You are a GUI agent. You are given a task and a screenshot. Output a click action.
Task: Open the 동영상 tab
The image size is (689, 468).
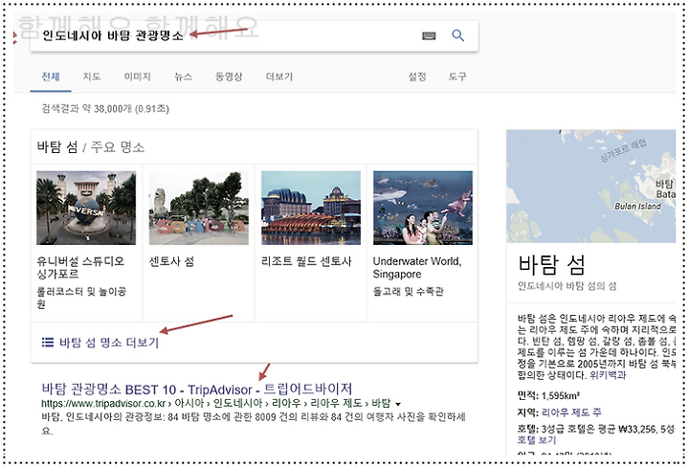click(x=229, y=77)
